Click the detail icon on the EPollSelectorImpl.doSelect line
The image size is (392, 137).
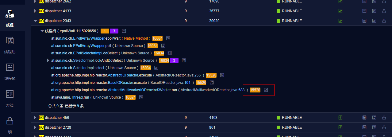coord(170,53)
